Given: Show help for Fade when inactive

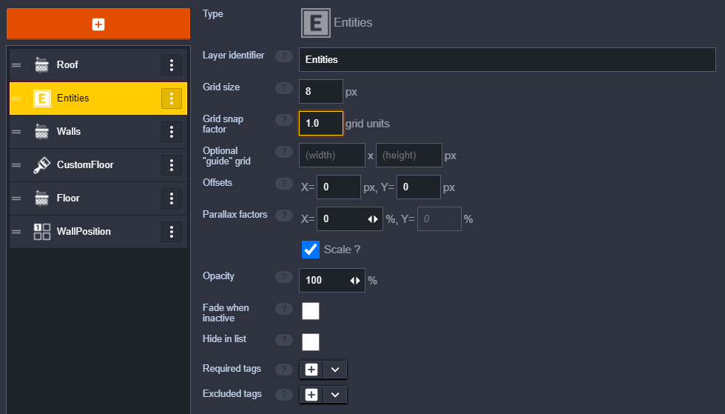Looking at the screenshot, I should click(284, 309).
